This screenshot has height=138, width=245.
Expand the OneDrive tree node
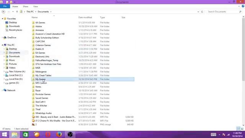click(2, 38)
